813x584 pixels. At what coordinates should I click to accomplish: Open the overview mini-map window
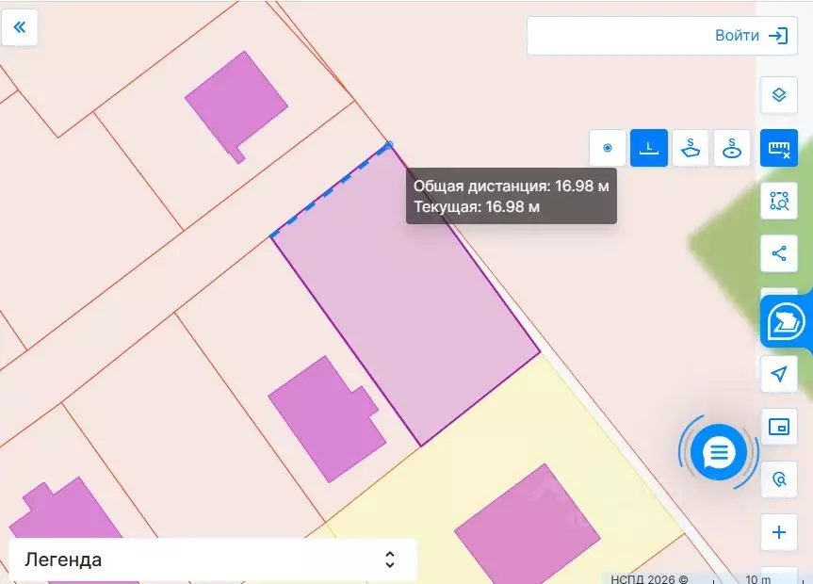point(778,427)
